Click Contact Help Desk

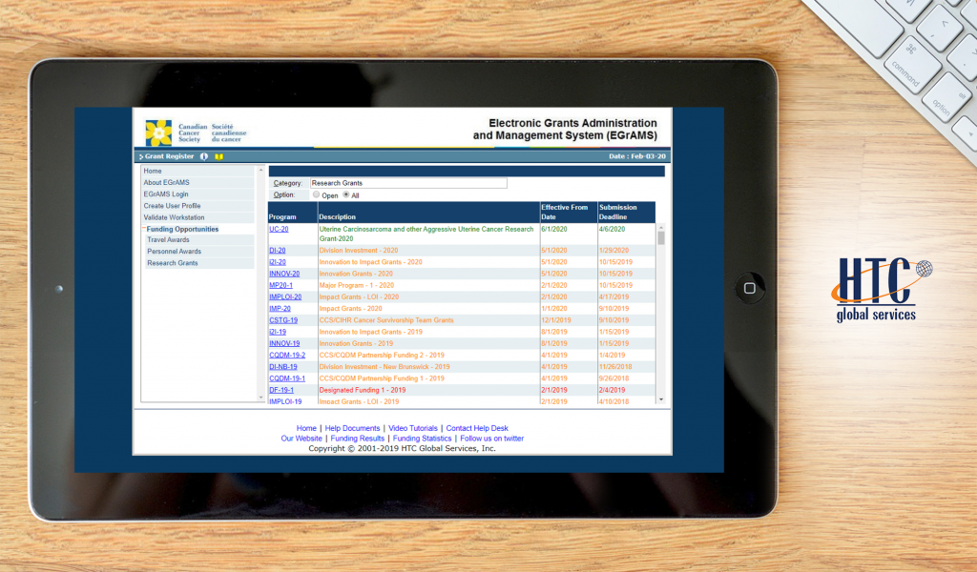477,427
